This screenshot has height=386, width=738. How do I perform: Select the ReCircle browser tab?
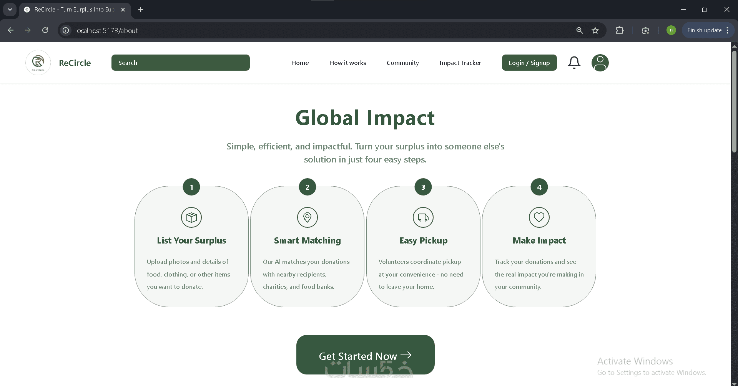[75, 10]
